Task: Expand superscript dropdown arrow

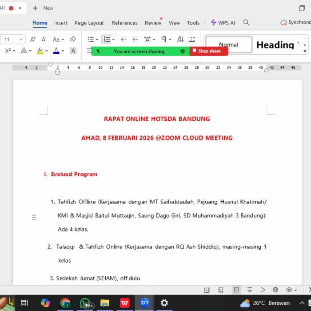Action: click(x=14, y=51)
